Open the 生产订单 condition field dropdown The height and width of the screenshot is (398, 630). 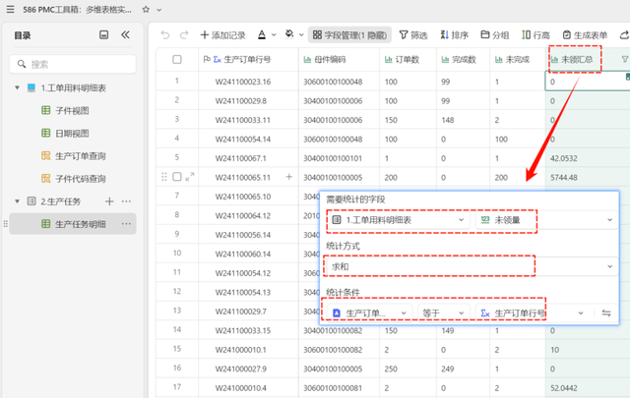click(x=370, y=313)
